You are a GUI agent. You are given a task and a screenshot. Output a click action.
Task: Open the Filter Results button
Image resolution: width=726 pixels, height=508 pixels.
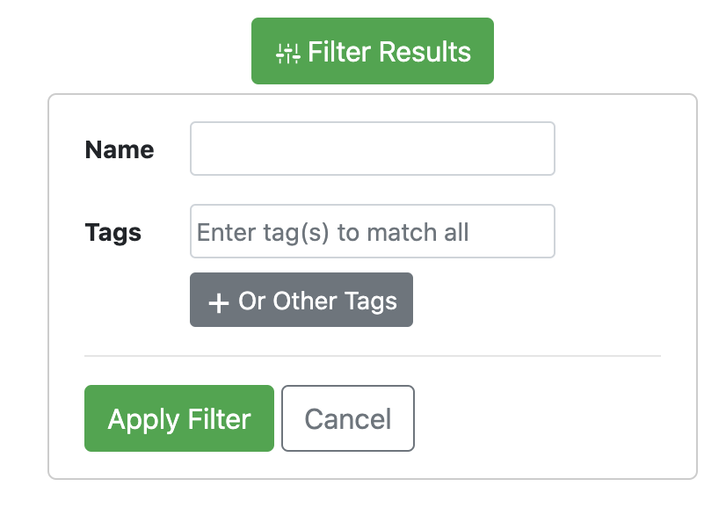[x=373, y=51]
